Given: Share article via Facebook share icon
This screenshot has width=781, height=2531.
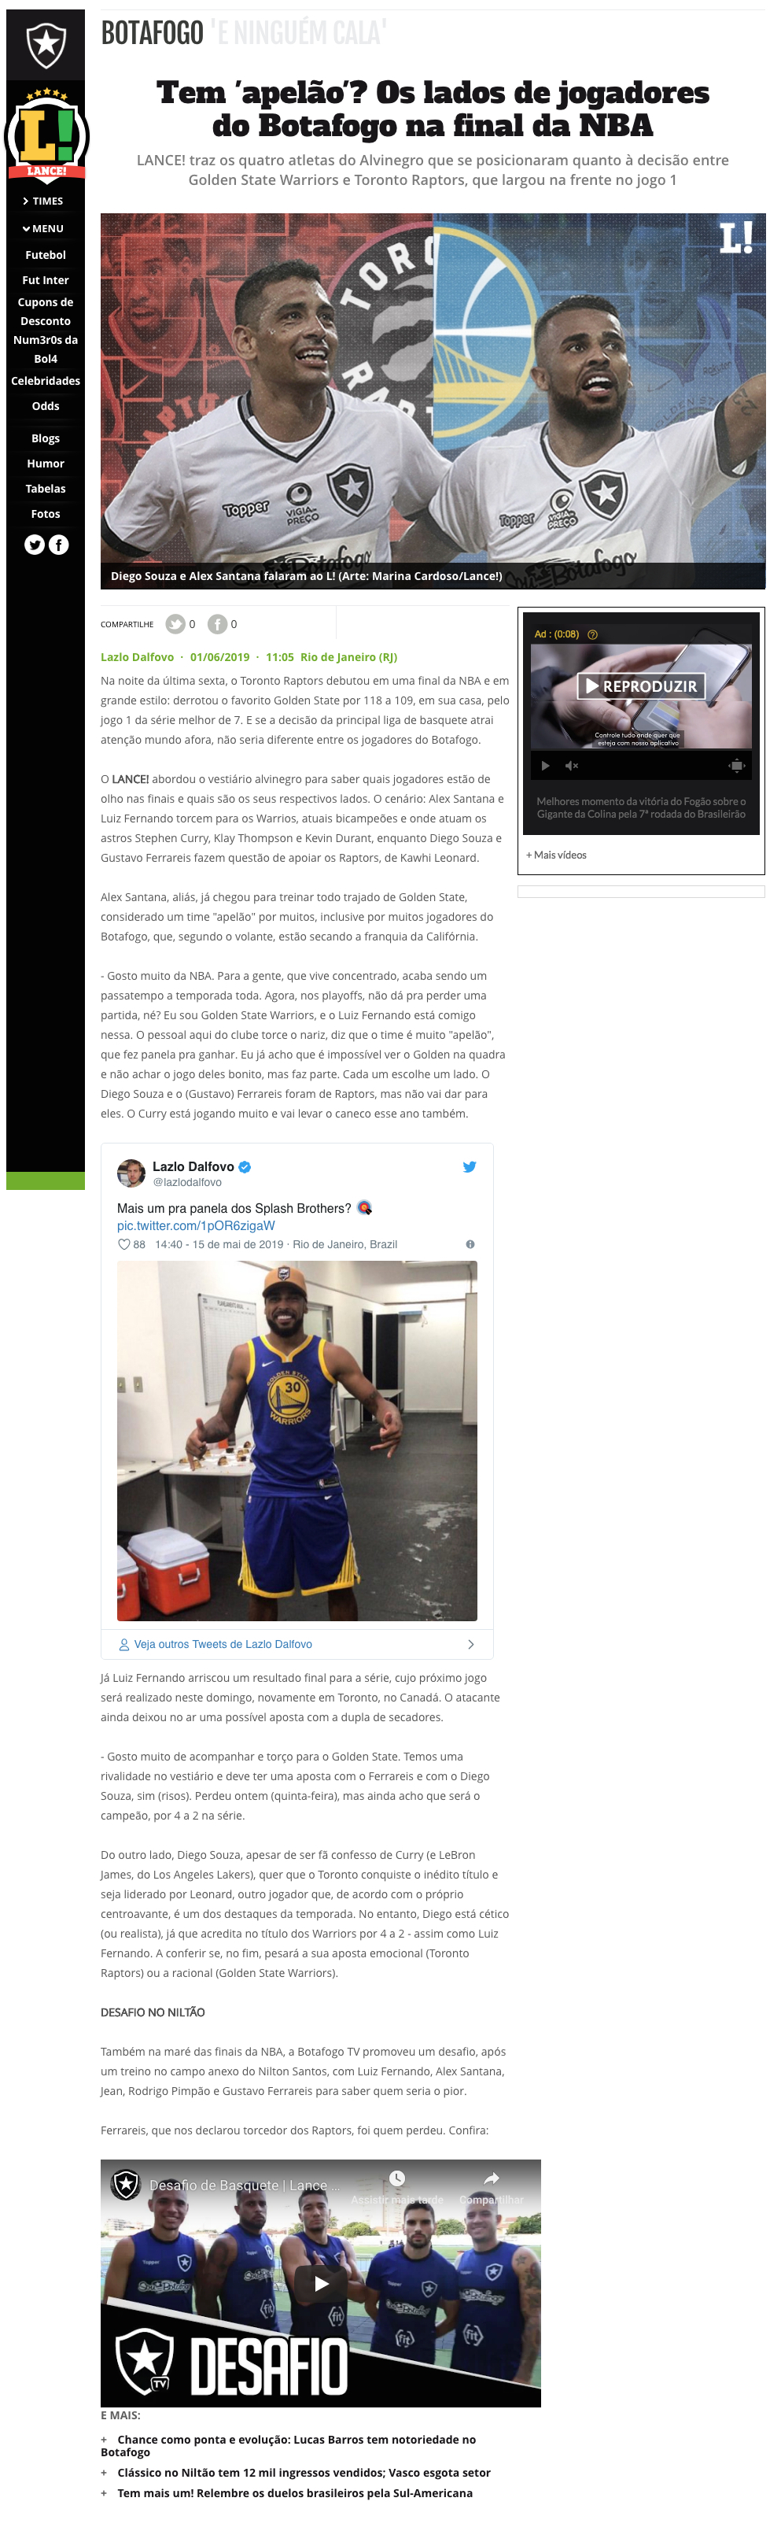Looking at the screenshot, I should [217, 624].
